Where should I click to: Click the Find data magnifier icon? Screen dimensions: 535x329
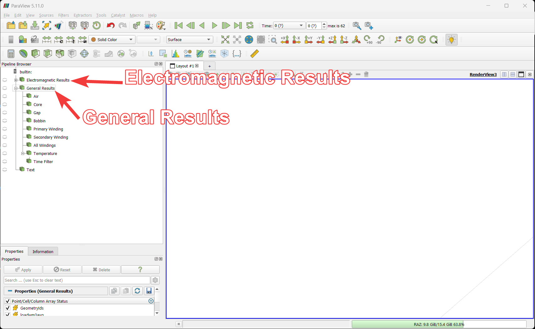pyautogui.click(x=357, y=25)
